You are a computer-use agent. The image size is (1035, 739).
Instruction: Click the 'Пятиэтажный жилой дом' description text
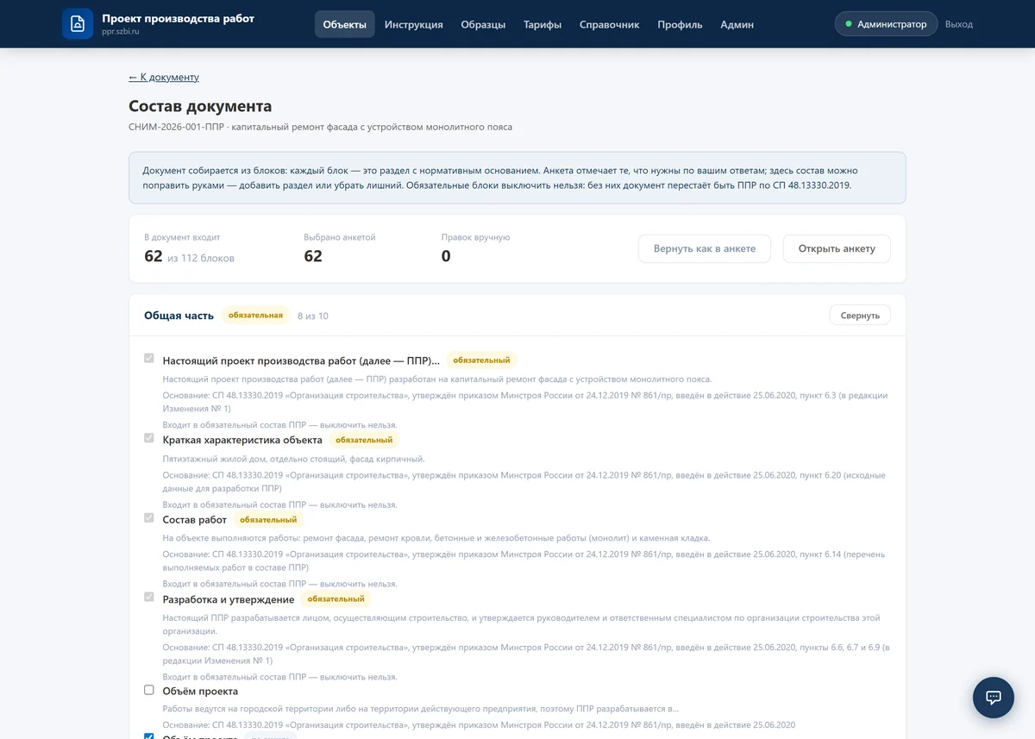tap(294, 459)
